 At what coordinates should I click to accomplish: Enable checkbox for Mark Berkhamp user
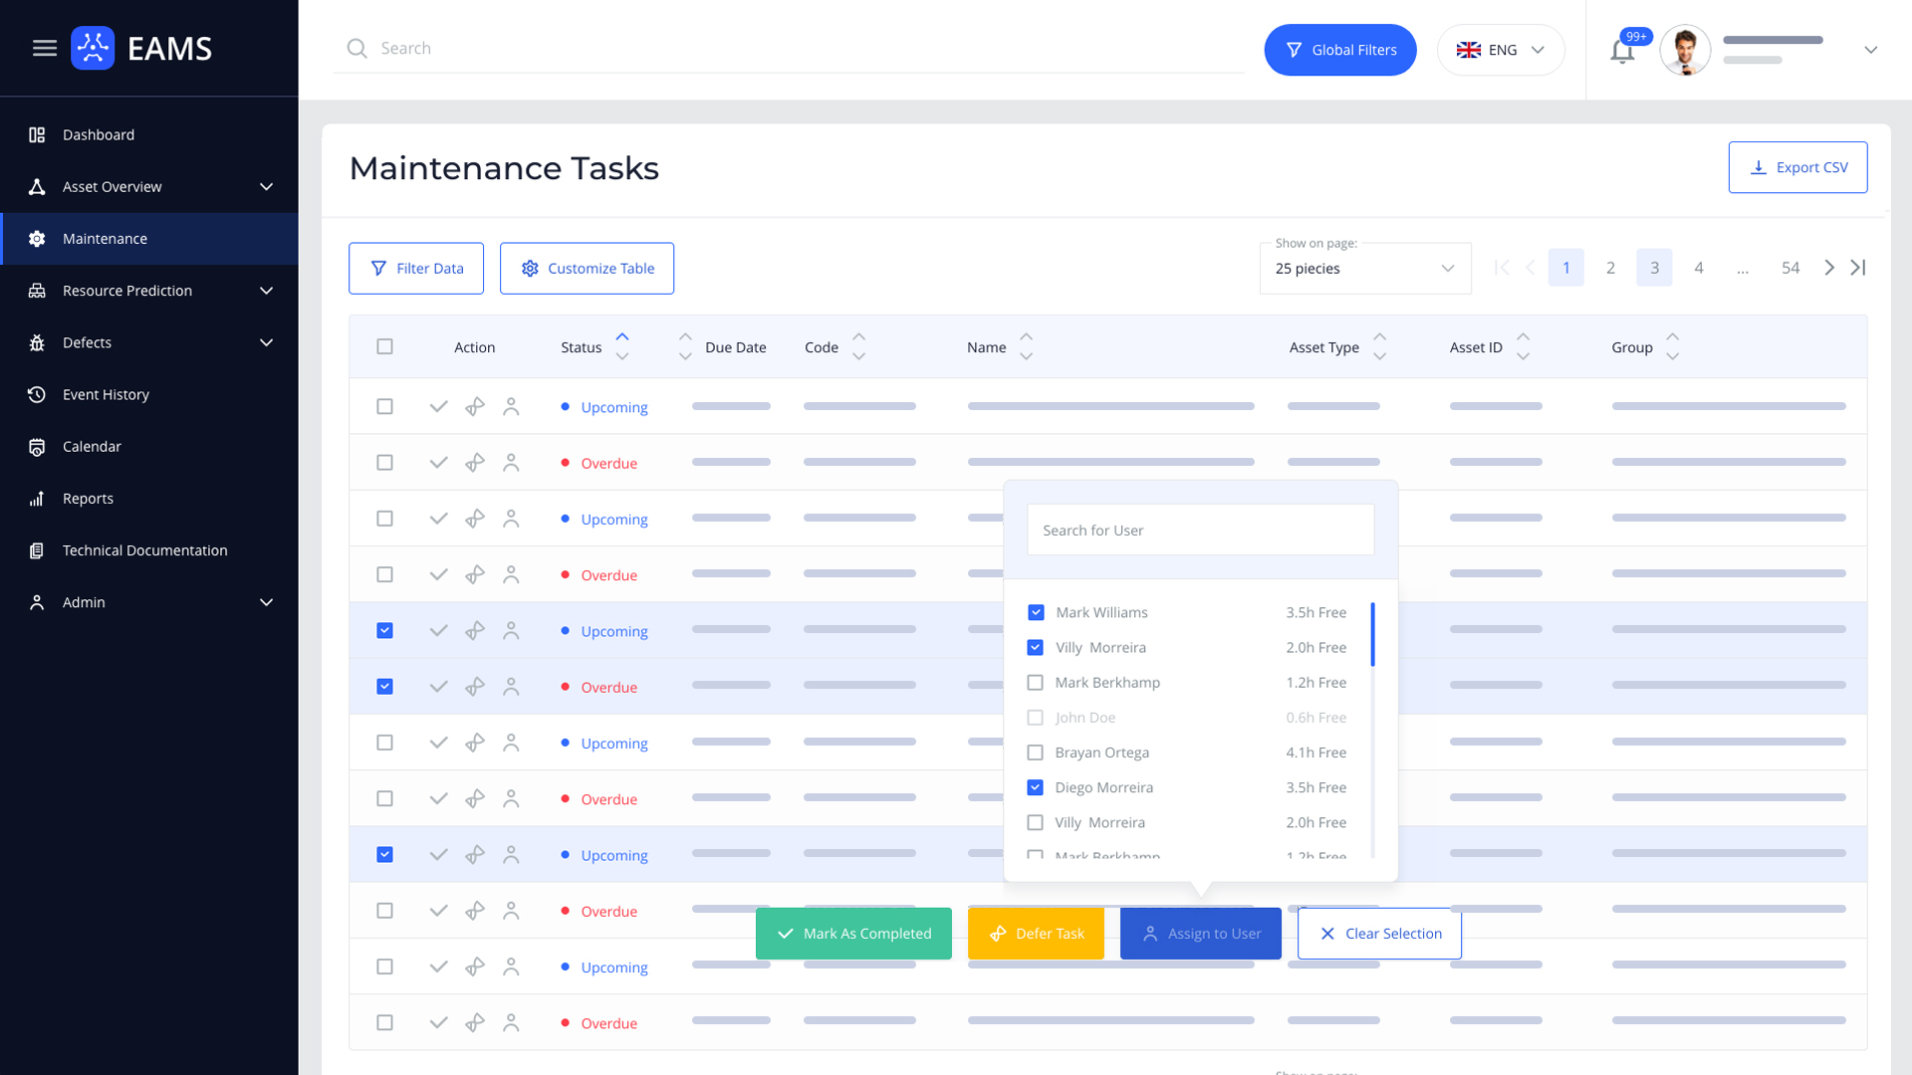(x=1036, y=681)
